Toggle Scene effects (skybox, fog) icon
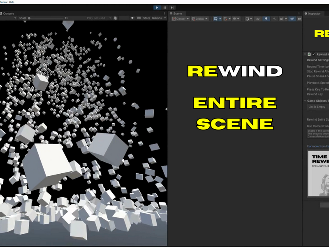 tap(281, 19)
